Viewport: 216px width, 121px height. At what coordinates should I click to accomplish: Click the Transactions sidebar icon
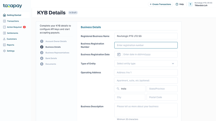[x=4, y=21]
